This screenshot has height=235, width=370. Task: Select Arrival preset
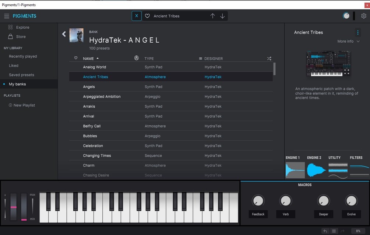pos(171,116)
